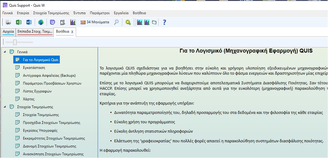The width and height of the screenshot is (328, 158).
Task: Select the Βοήθεια tab label
Action: [x=63, y=32]
